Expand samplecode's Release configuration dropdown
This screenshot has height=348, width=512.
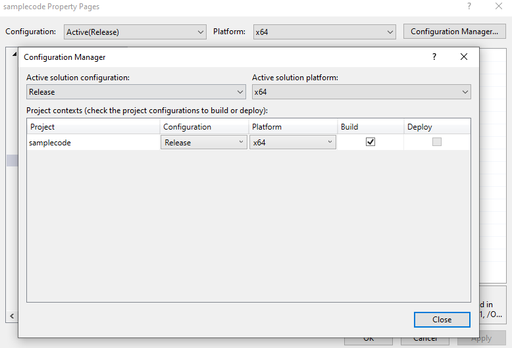(203, 143)
